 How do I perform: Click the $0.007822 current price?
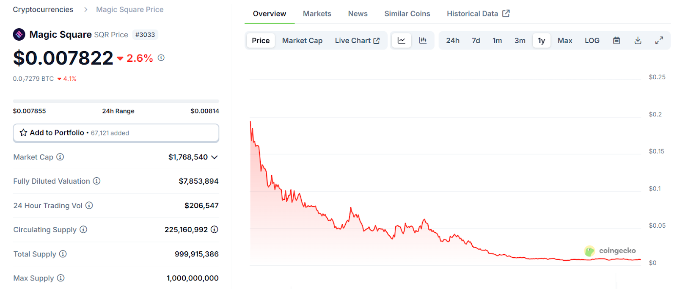click(x=63, y=58)
